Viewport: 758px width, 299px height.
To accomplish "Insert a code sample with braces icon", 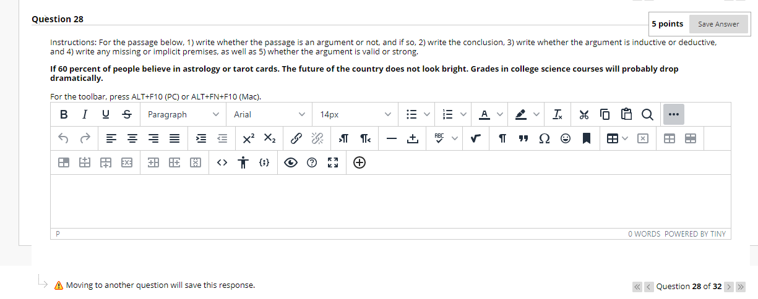I will pyautogui.click(x=264, y=162).
